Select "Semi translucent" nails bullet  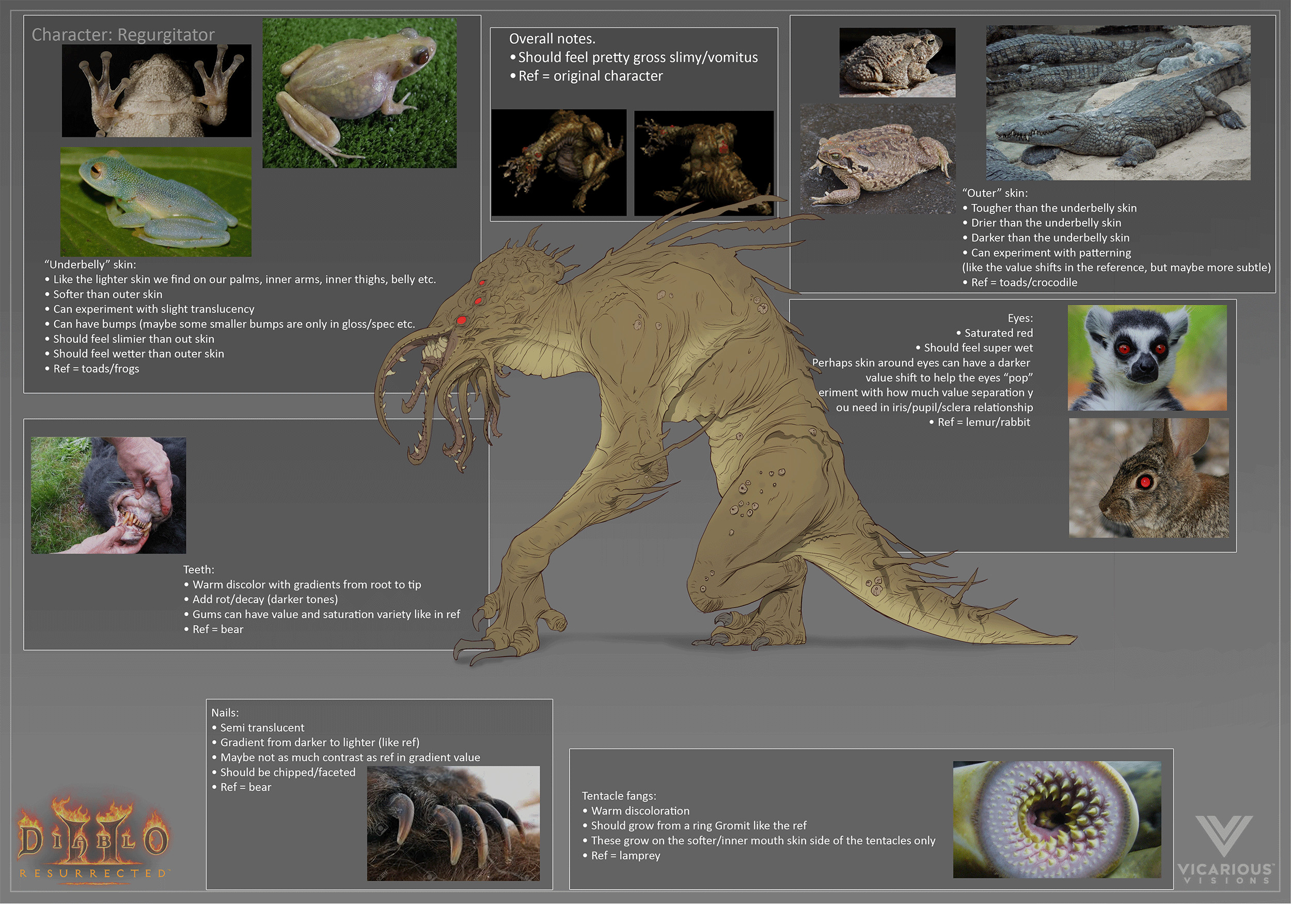pyautogui.click(x=258, y=727)
